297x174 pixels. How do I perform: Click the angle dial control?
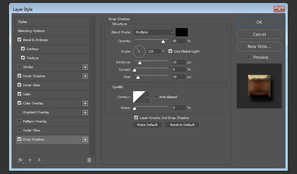[139, 51]
